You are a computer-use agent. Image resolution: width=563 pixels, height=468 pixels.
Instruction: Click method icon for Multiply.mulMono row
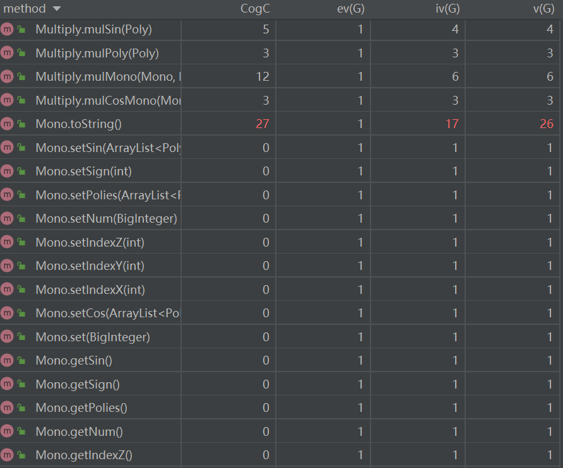tap(7, 76)
